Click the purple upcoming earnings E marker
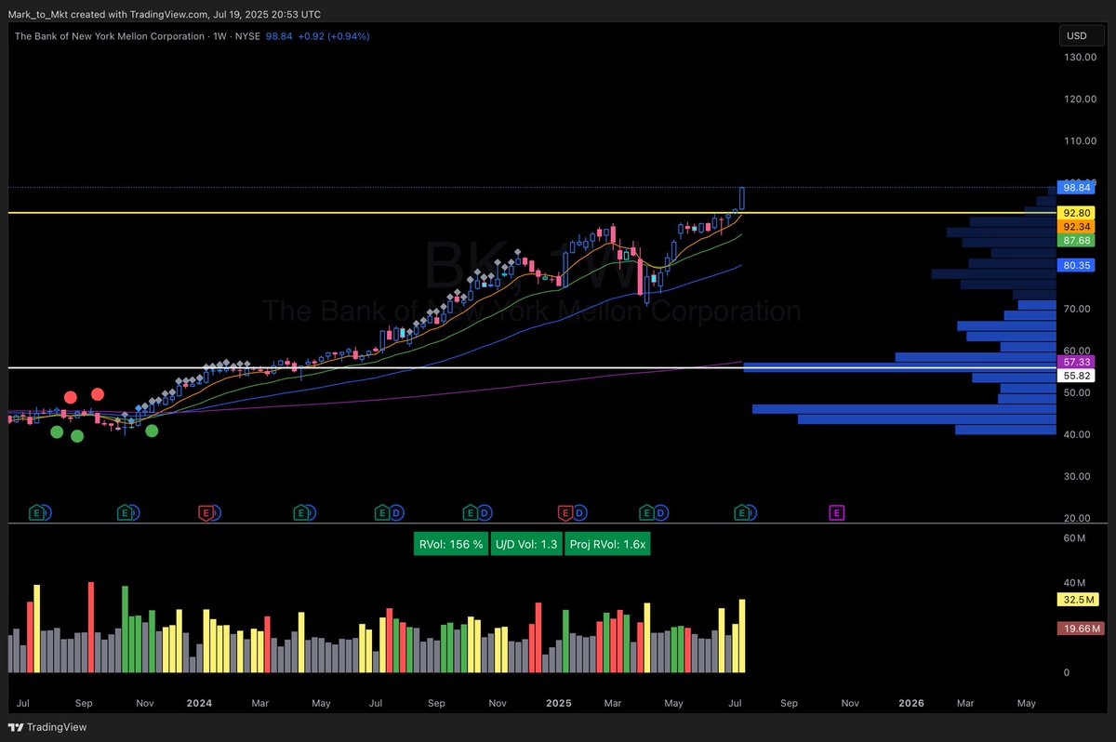This screenshot has width=1116, height=742. pyautogui.click(x=836, y=512)
